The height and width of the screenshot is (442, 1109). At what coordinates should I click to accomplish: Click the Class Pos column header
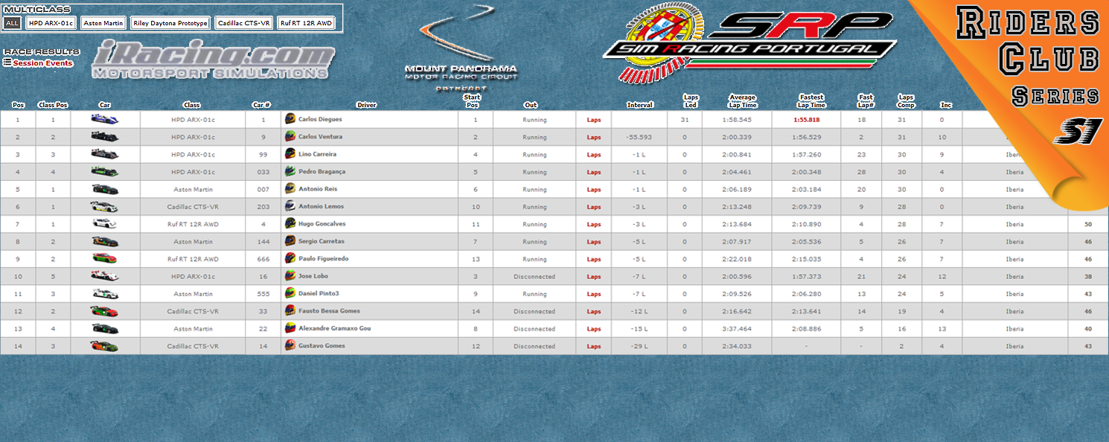click(x=52, y=105)
